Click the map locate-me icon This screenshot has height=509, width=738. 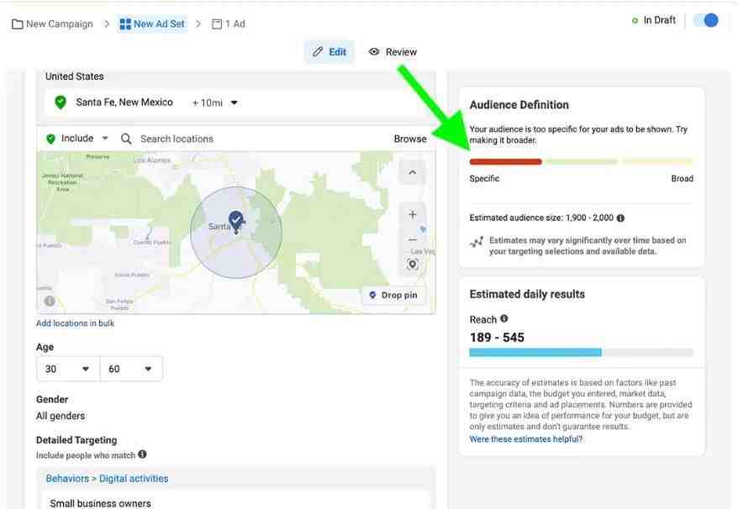click(x=413, y=265)
